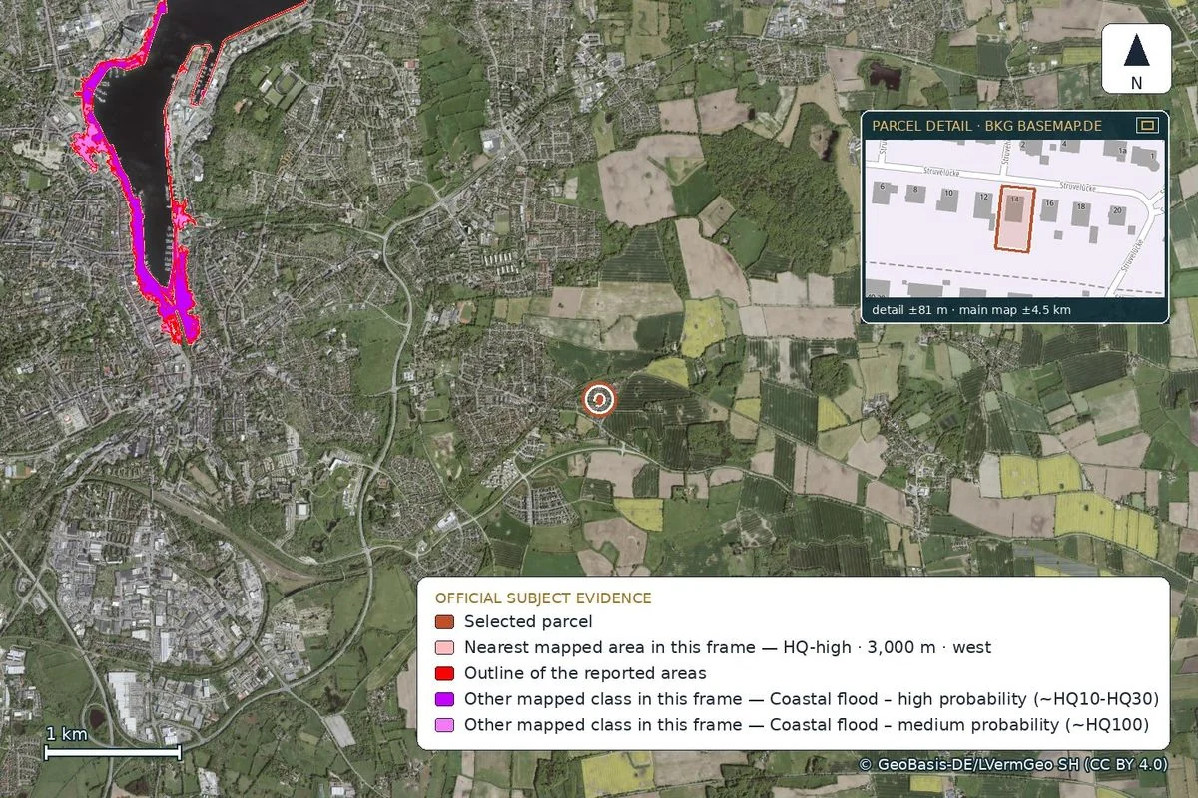The width and height of the screenshot is (1198, 798).
Task: Click the light pink 'Nearest mapped area' swatch
Action: [444, 648]
